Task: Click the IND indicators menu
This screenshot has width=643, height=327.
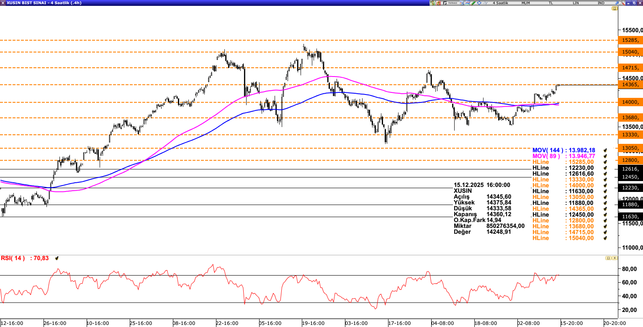Action: (601, 3)
